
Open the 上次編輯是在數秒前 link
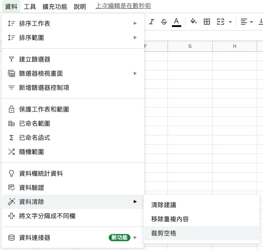[123, 6]
